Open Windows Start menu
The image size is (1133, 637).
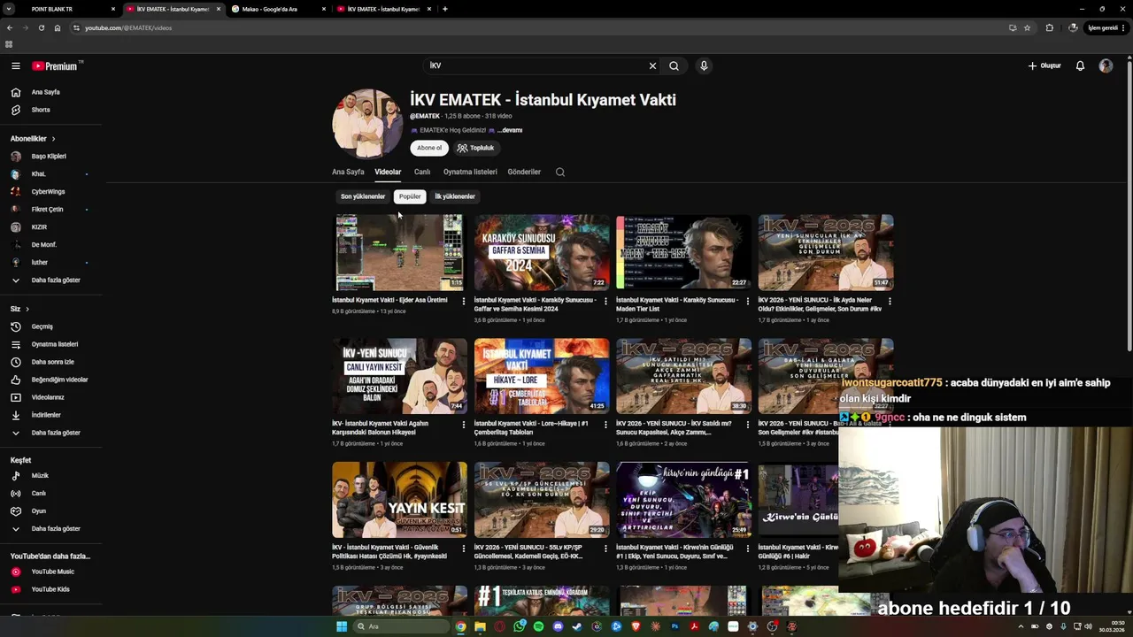(342, 626)
